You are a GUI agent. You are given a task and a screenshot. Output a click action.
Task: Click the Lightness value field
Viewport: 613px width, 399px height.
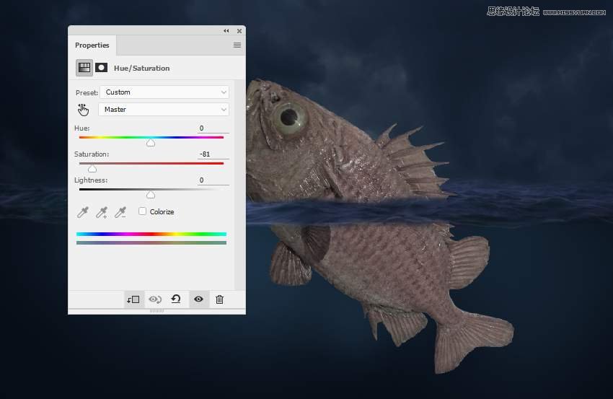tap(213, 180)
